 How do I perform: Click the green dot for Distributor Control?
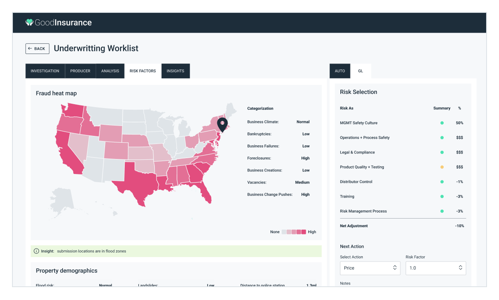[442, 182]
